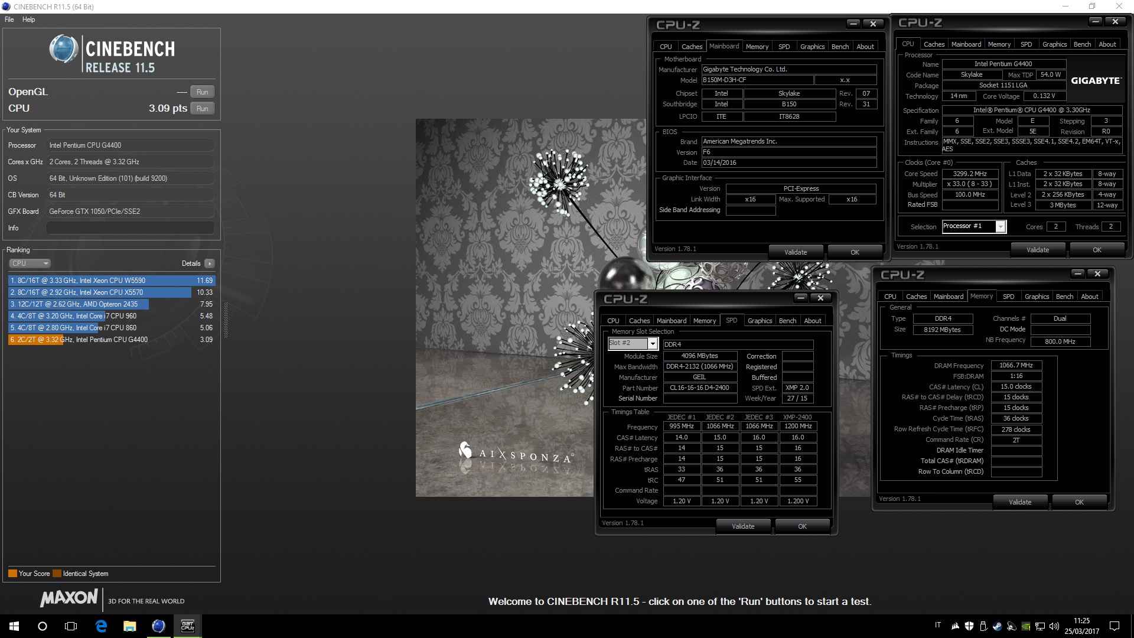
Task: Select ranking row Intel Pentium CPU G4400
Action: click(x=112, y=340)
